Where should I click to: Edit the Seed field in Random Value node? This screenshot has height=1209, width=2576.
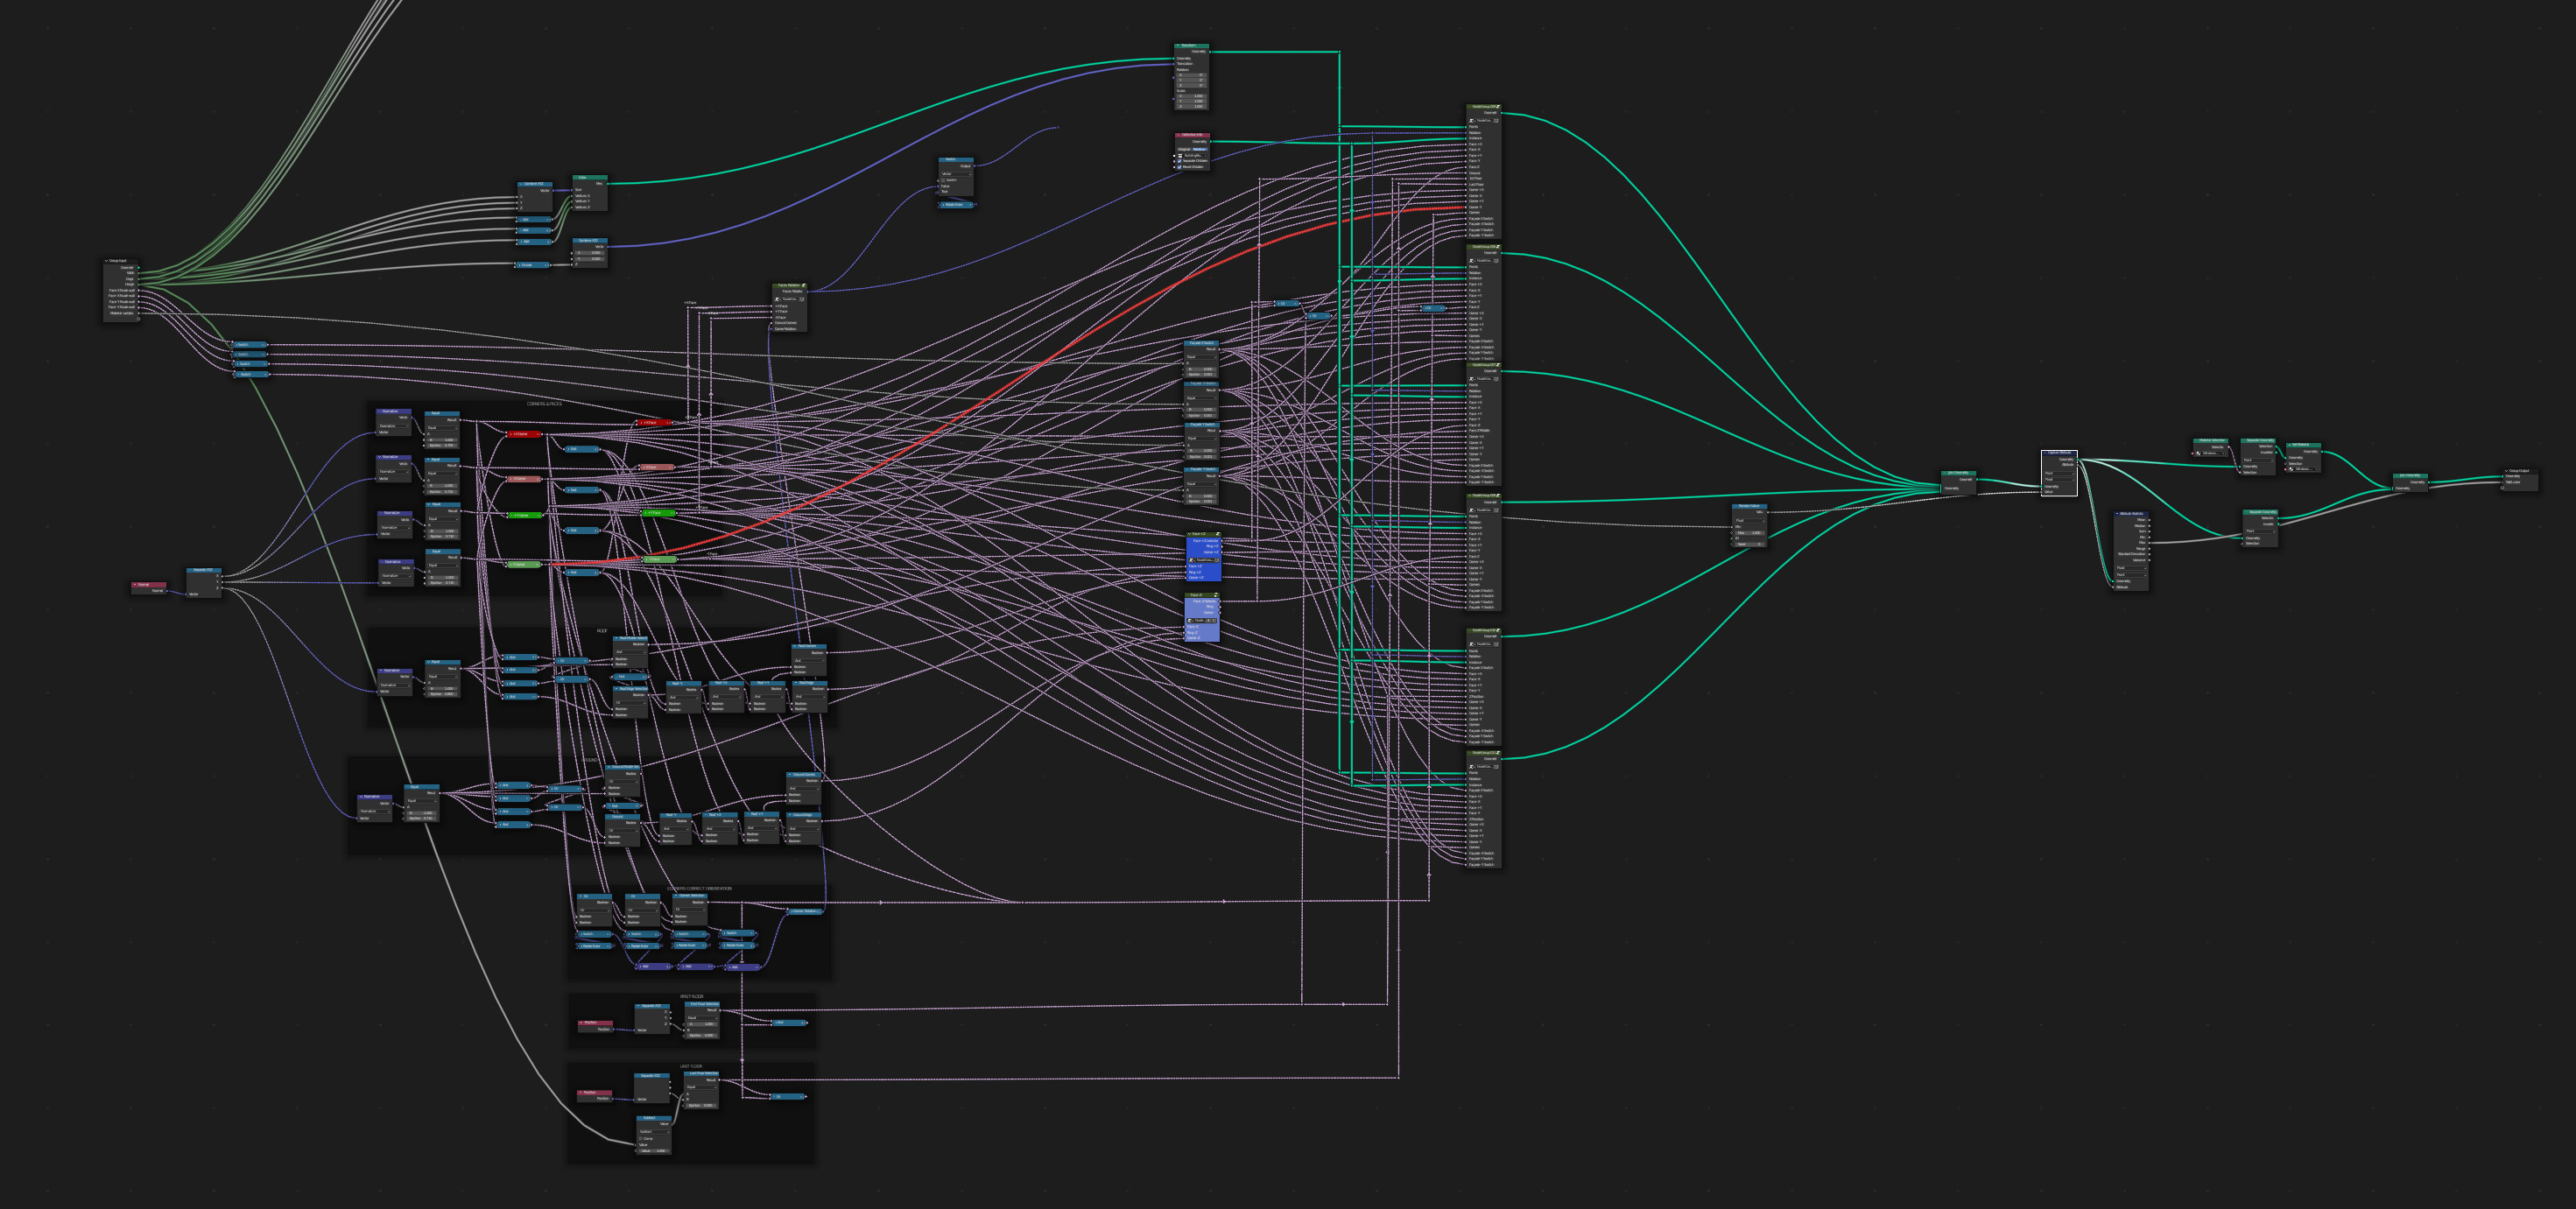1750,545
